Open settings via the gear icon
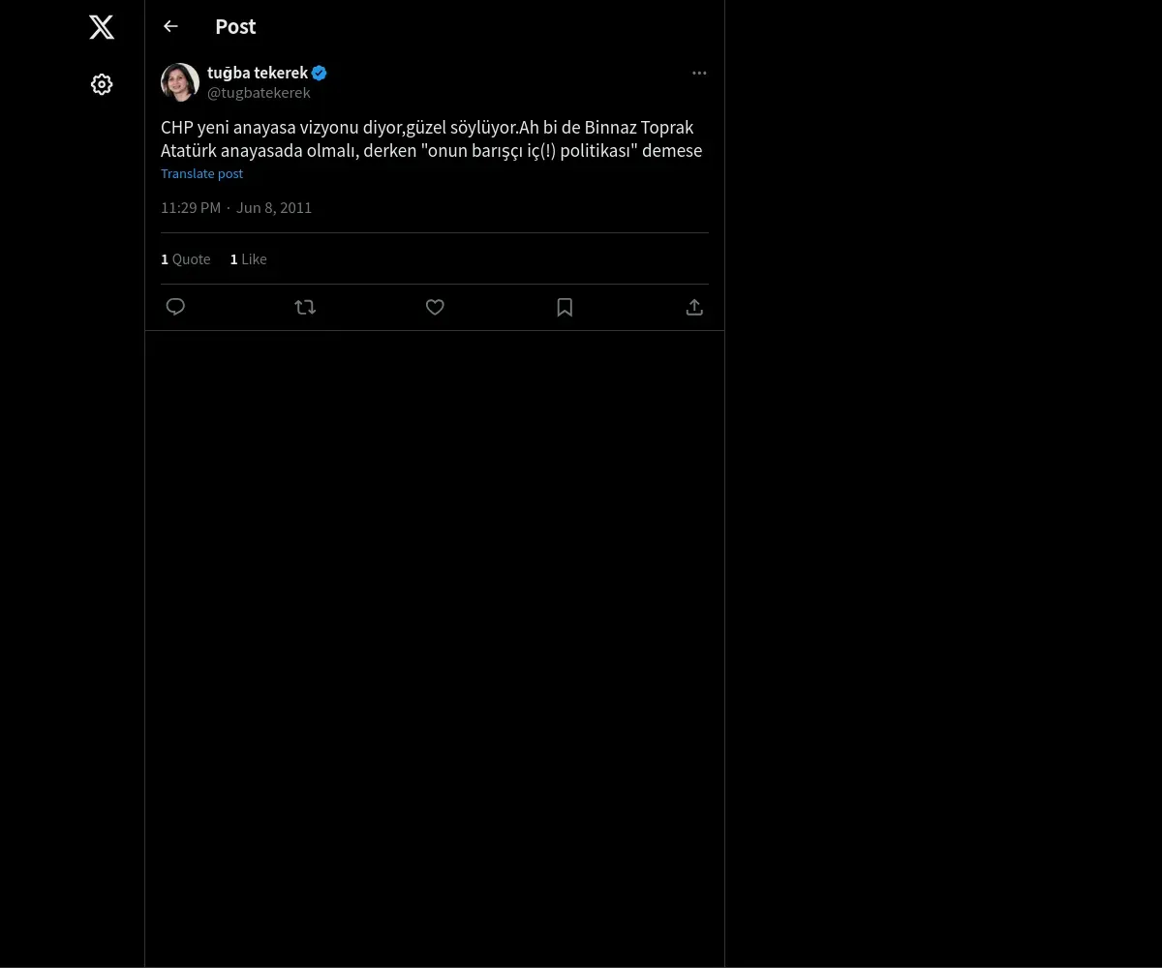The height and width of the screenshot is (968, 1162). coord(102,84)
